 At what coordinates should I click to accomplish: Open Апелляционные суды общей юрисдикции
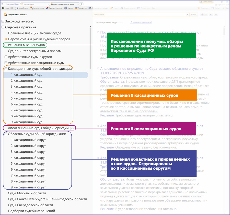[x=41, y=128]
